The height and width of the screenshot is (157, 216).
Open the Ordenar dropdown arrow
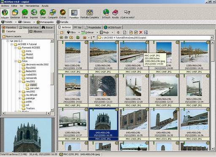97,32
